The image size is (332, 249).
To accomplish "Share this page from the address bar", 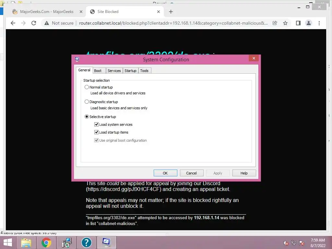I will (x=275, y=23).
